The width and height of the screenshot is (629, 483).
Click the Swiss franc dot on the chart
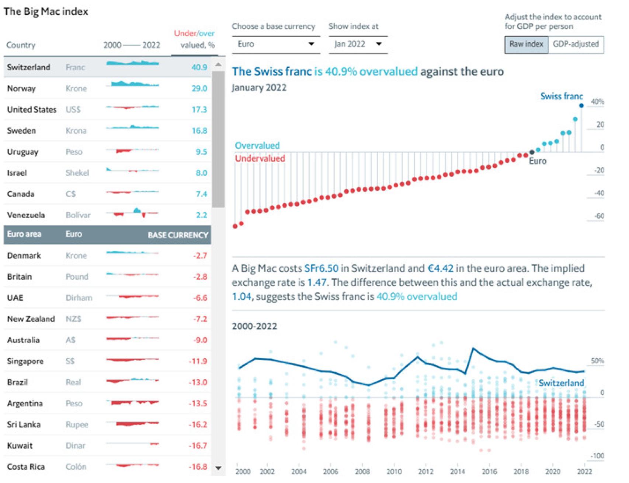[581, 106]
